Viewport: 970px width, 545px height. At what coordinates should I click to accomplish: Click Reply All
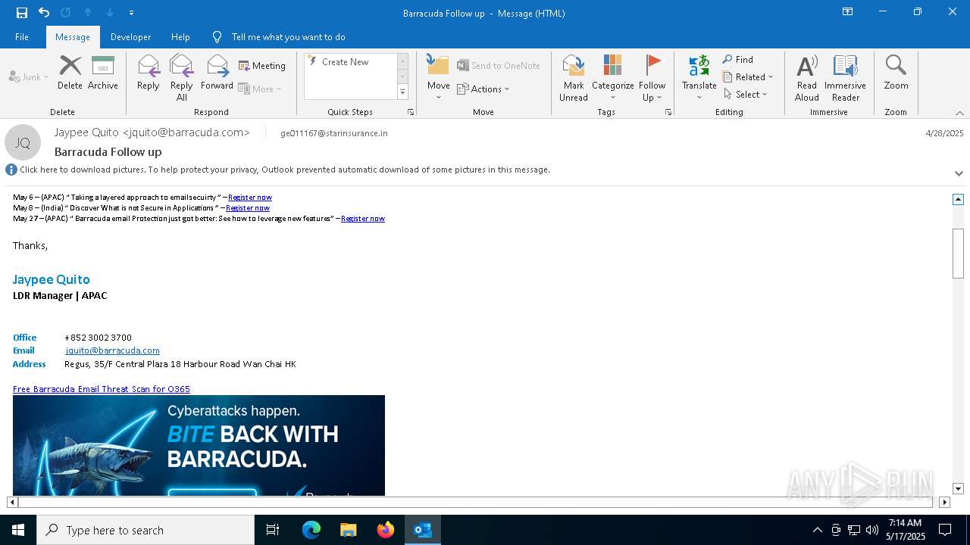pos(182,77)
